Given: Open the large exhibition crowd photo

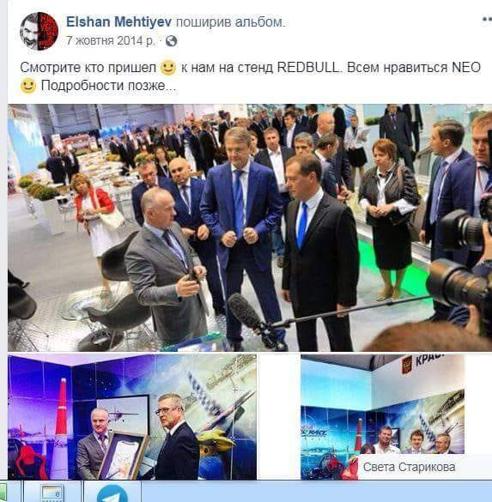Looking at the screenshot, I should click(x=250, y=227).
